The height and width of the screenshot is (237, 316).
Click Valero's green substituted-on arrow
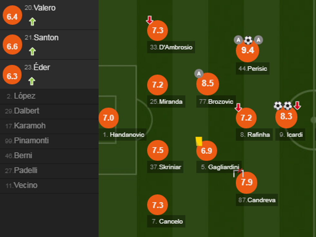point(32,22)
